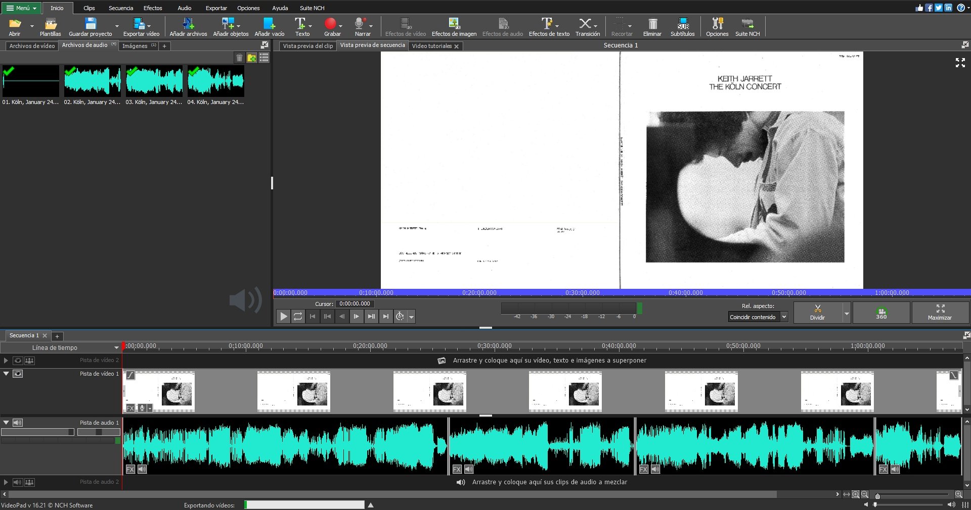Expand Pista de vídeo 2 track
The image size is (971, 510).
click(x=6, y=361)
